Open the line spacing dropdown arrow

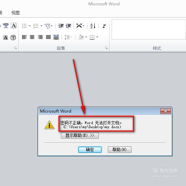(71, 37)
